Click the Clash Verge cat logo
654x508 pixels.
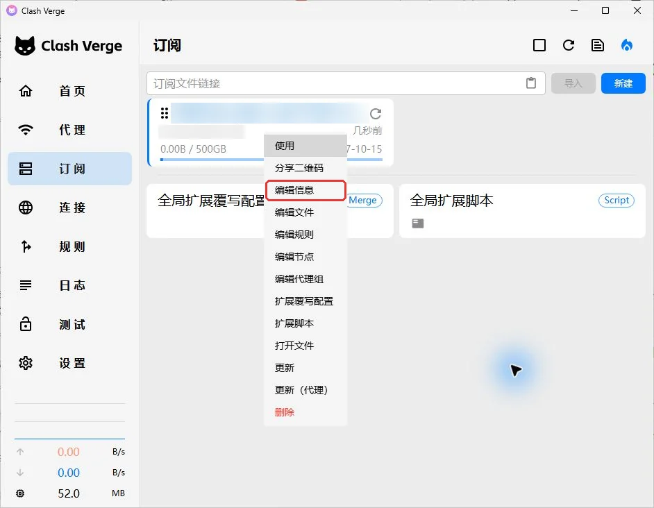click(25, 46)
